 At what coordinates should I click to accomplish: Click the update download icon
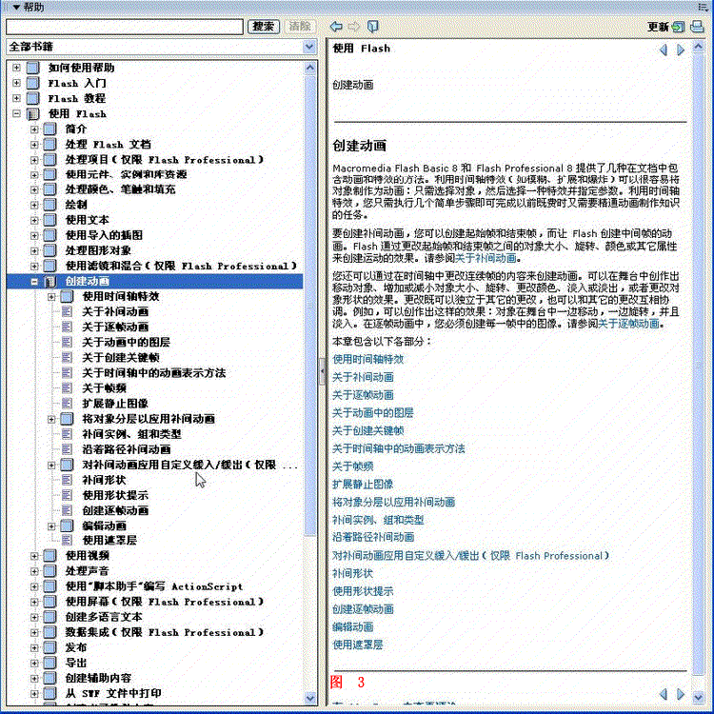click(x=679, y=27)
